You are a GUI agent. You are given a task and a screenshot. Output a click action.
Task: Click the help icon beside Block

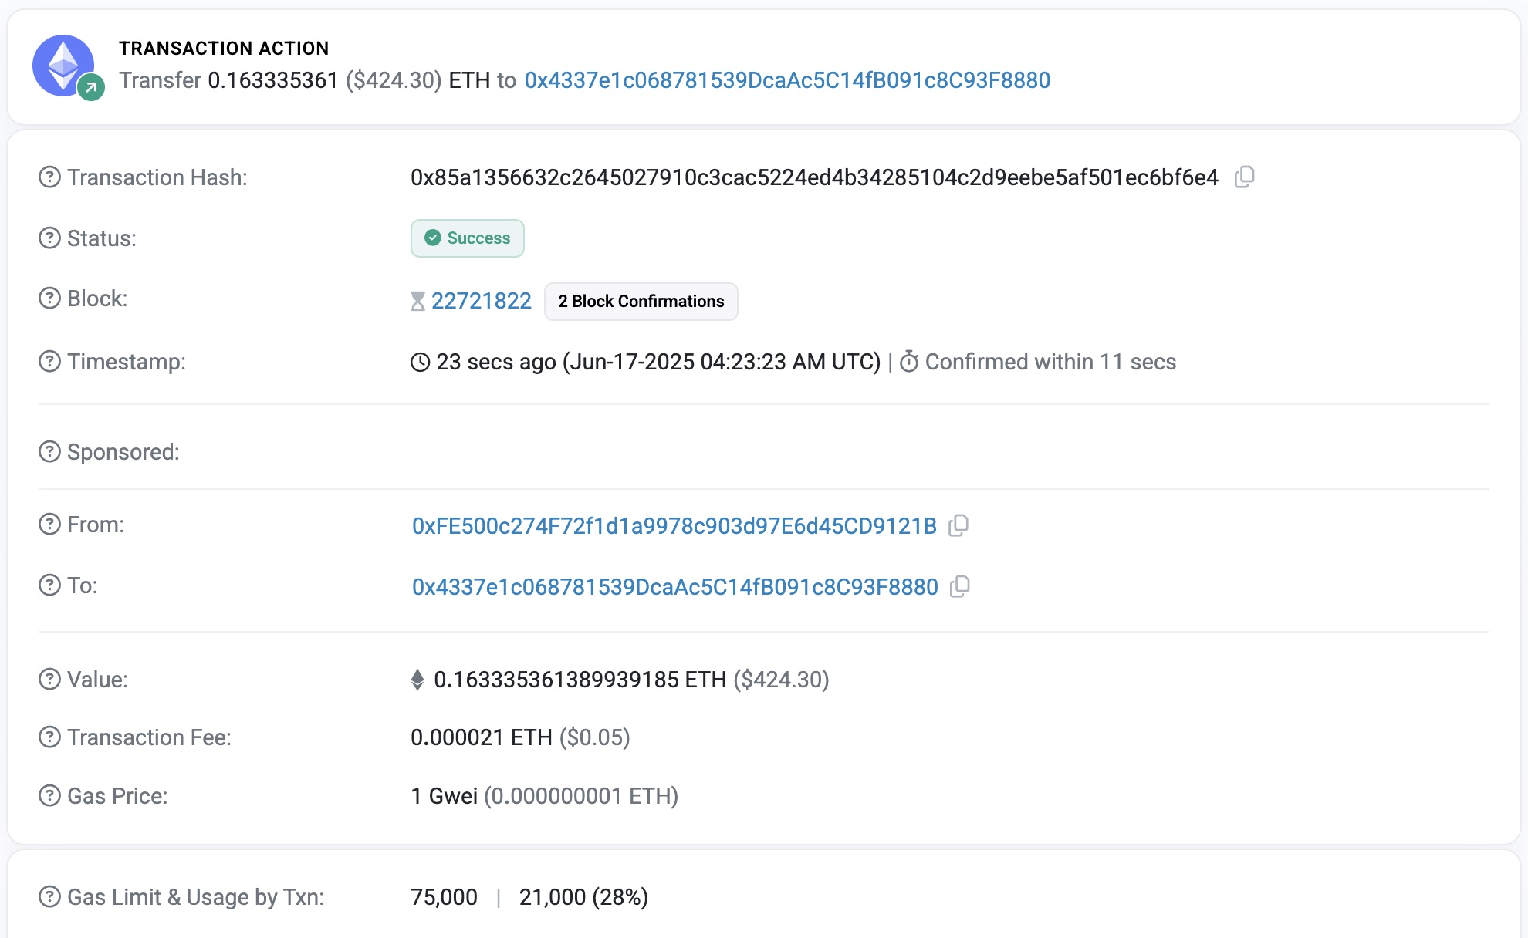coord(49,299)
